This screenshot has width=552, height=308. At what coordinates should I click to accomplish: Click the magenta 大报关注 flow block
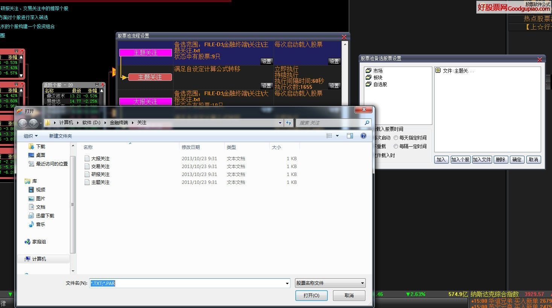146,102
